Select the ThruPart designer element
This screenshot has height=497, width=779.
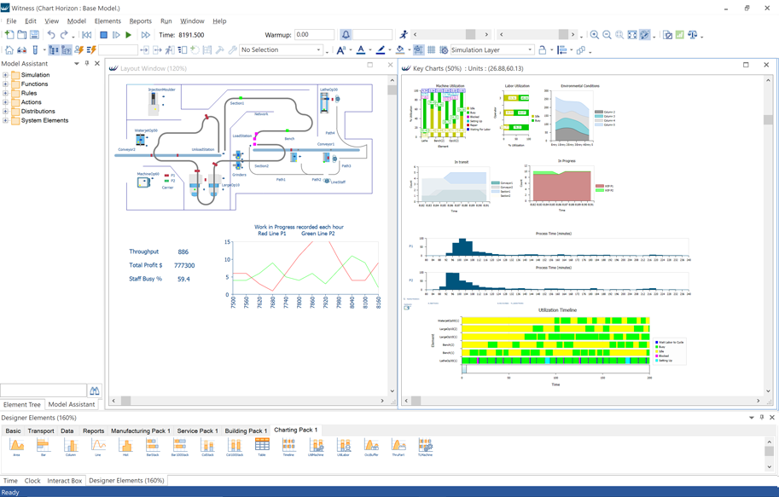398,447
